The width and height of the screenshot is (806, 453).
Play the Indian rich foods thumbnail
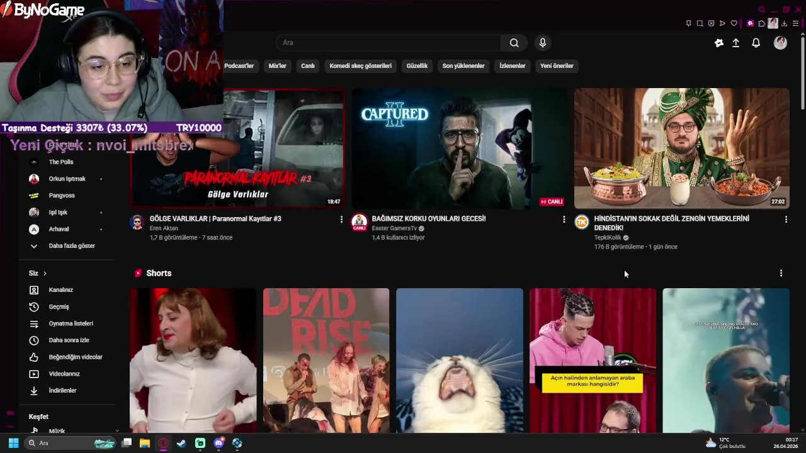pos(681,148)
